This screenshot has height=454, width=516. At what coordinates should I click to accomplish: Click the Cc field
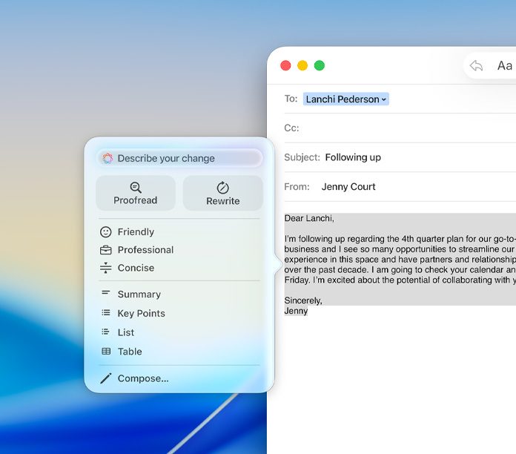pyautogui.click(x=400, y=128)
